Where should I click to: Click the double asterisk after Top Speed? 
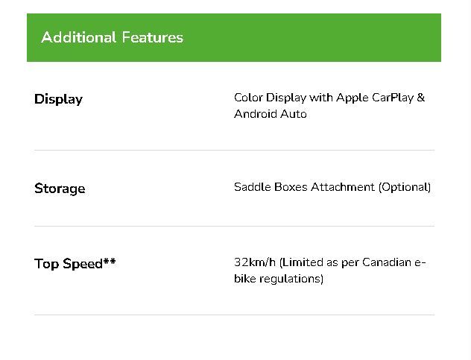110,262
